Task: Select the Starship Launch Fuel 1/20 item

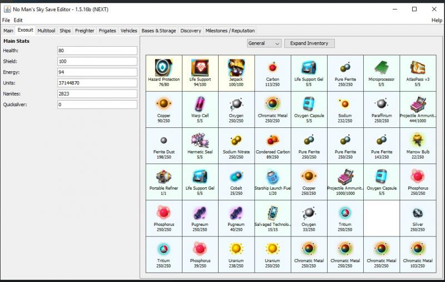Action: point(273,182)
